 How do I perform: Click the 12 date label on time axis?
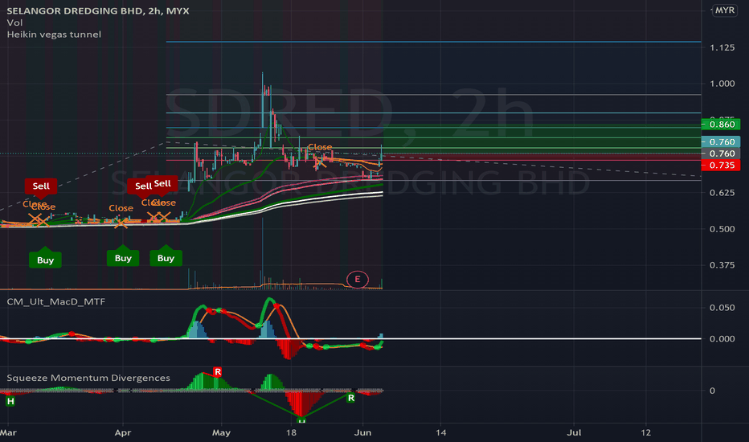[646, 432]
